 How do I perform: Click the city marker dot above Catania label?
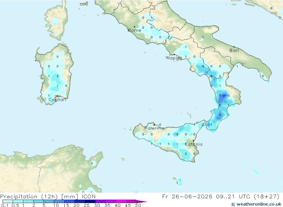pyautogui.click(x=194, y=141)
